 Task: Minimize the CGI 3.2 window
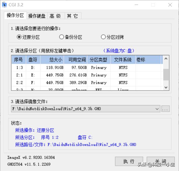pos(136,5)
